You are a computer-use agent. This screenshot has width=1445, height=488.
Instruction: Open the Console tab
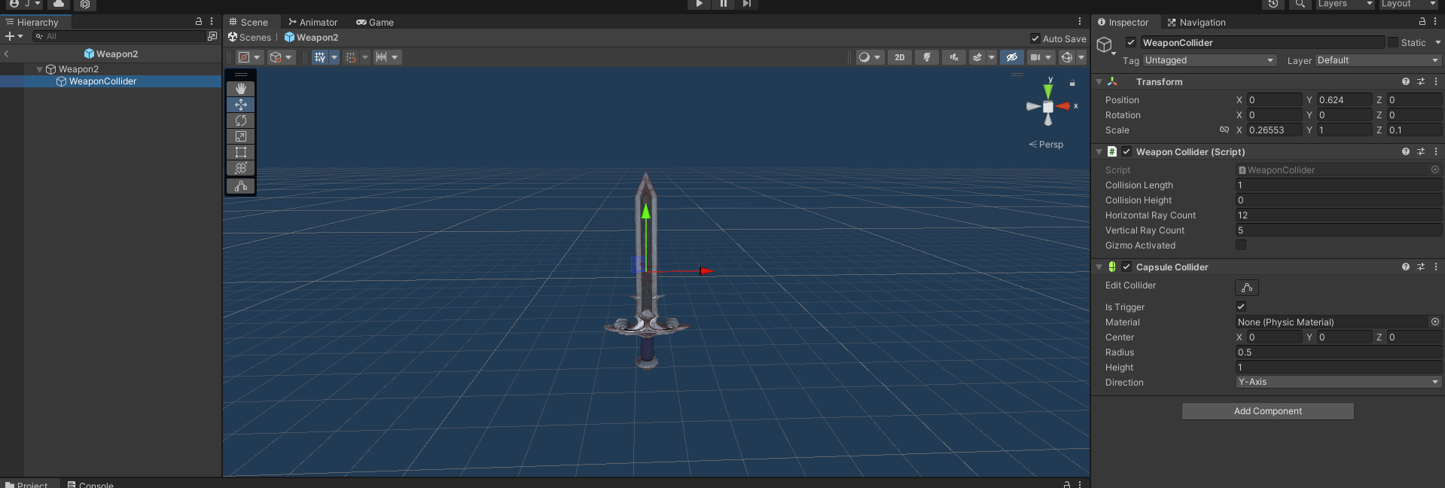[90, 484]
